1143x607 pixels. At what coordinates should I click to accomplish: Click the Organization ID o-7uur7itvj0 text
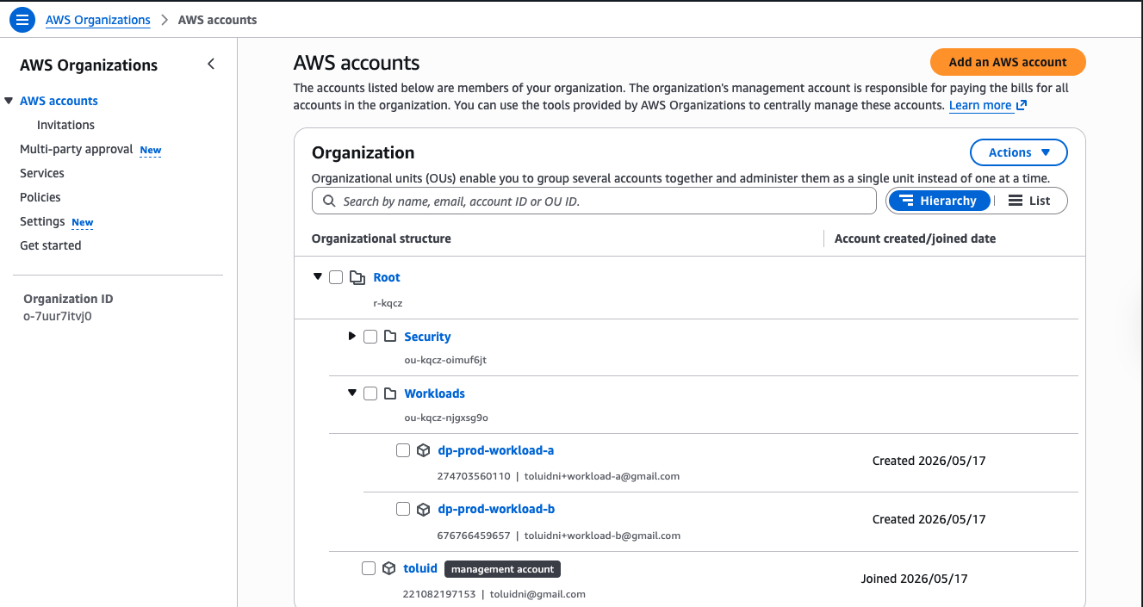58,316
